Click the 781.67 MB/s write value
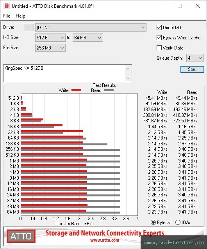 pyautogui.click(x=155, y=121)
